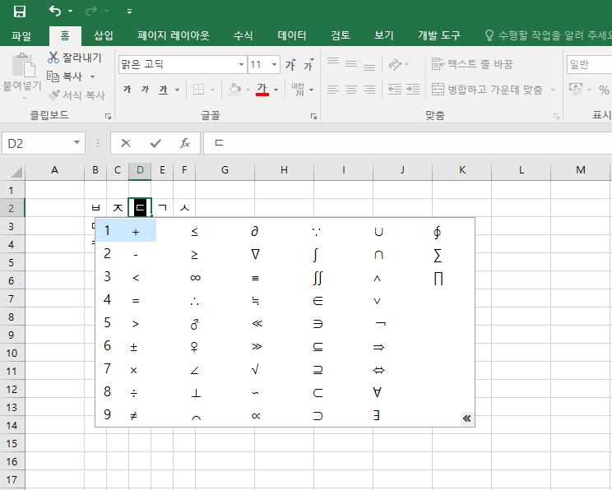Click the cancel X icon in formula bar
The width and height of the screenshot is (612, 490).
(x=126, y=143)
